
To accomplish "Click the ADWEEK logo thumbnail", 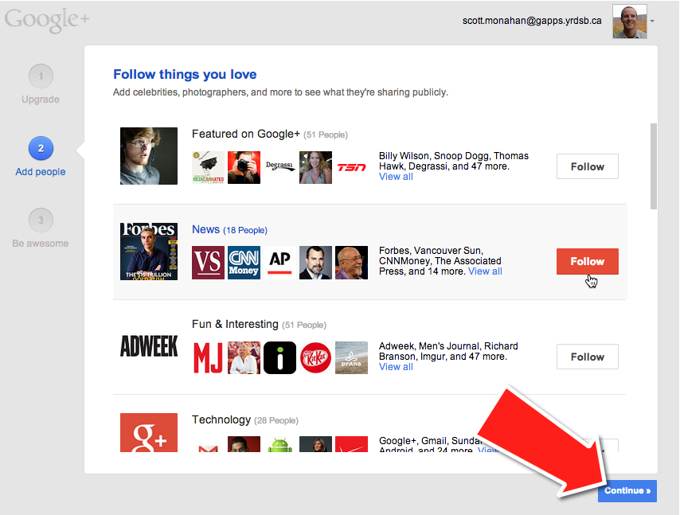I will click(x=149, y=346).
